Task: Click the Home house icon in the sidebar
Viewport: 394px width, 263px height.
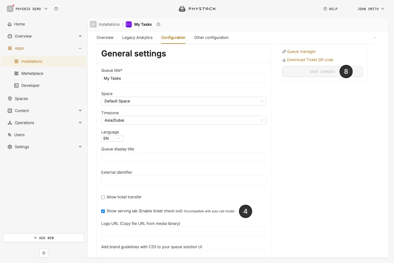Action: (10, 24)
